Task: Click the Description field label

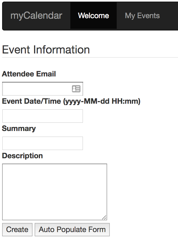Action: (22, 156)
